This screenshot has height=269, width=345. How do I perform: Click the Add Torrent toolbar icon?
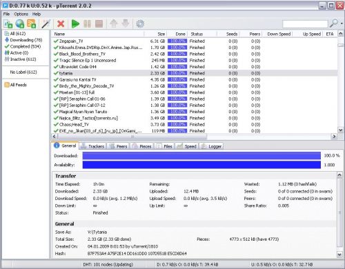8,23
